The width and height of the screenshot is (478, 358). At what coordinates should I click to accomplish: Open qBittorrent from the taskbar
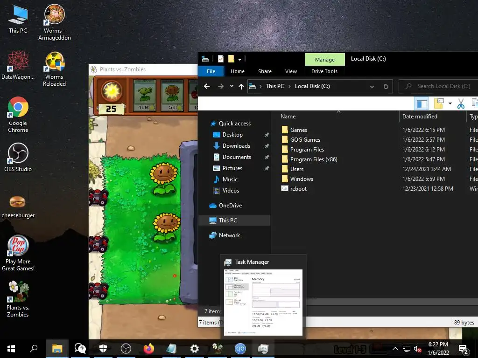(x=240, y=349)
